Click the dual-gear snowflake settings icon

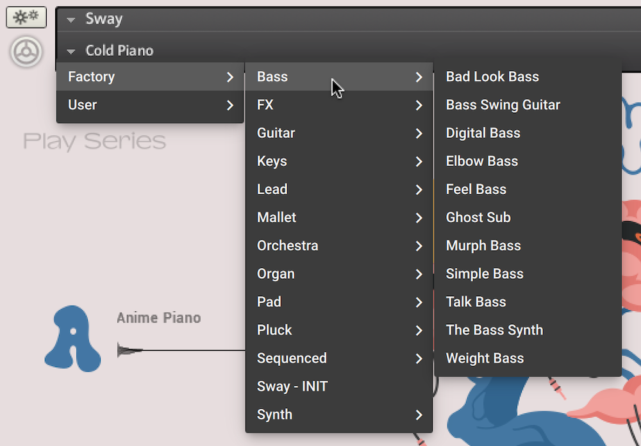point(26,17)
